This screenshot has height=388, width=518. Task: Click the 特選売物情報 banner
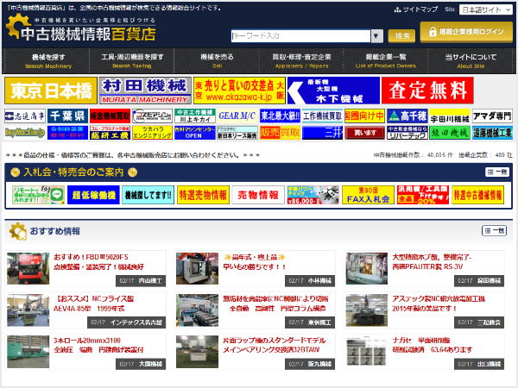(x=203, y=195)
